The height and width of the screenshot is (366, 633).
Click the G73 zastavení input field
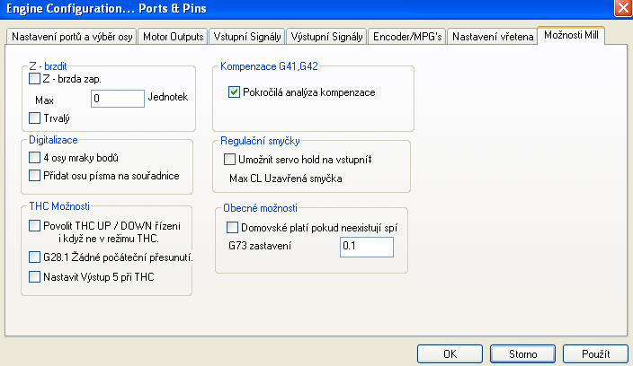coord(366,246)
